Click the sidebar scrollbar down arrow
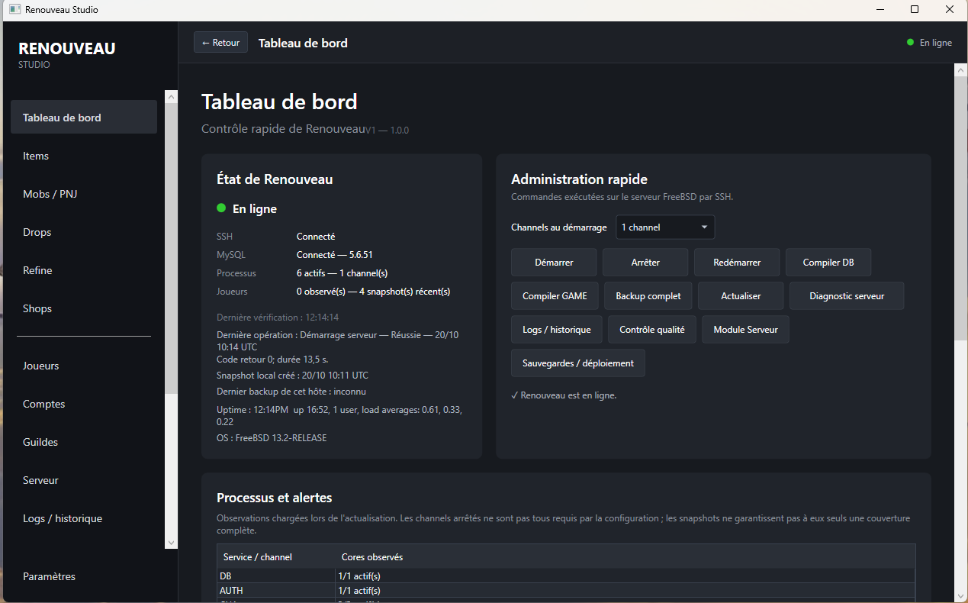This screenshot has height=603, width=968. pyautogui.click(x=172, y=542)
